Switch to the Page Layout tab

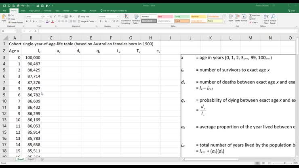(x=34, y=10)
